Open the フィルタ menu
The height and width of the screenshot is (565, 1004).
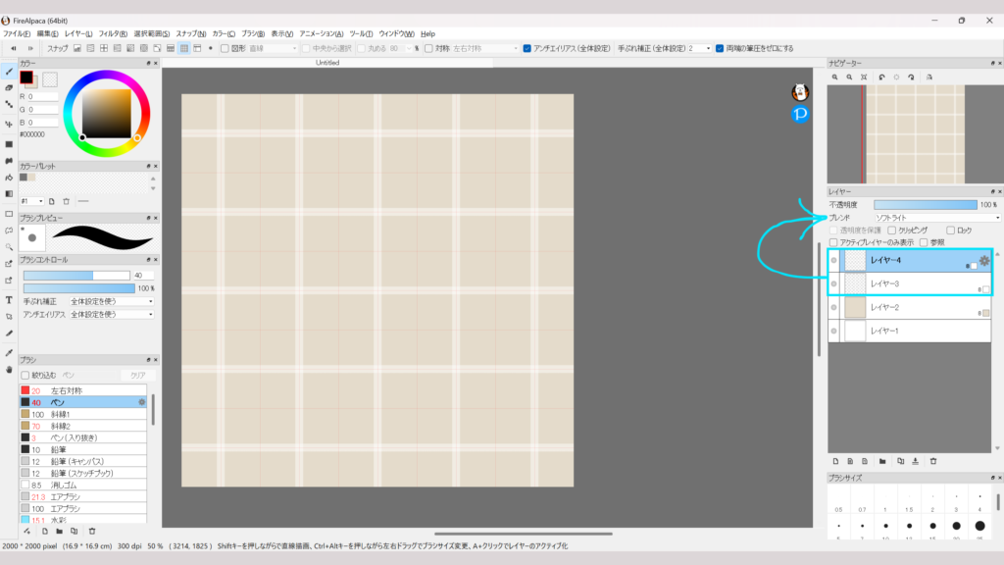[111, 33]
